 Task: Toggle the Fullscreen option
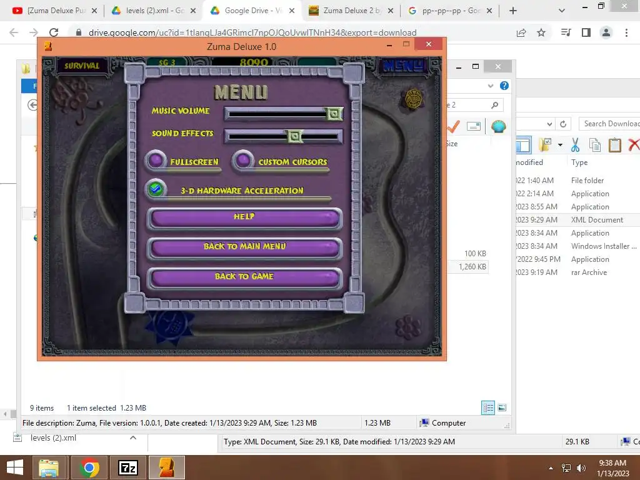point(156,161)
